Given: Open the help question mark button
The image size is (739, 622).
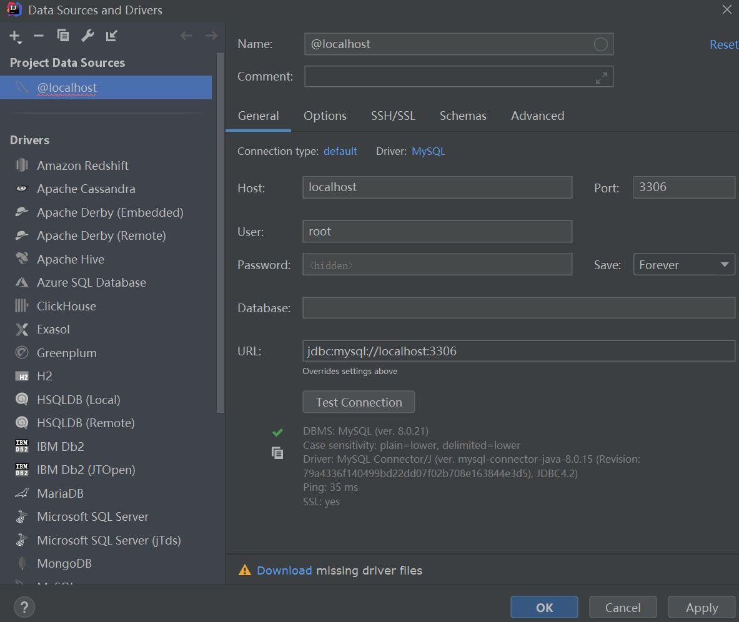Looking at the screenshot, I should tap(24, 607).
